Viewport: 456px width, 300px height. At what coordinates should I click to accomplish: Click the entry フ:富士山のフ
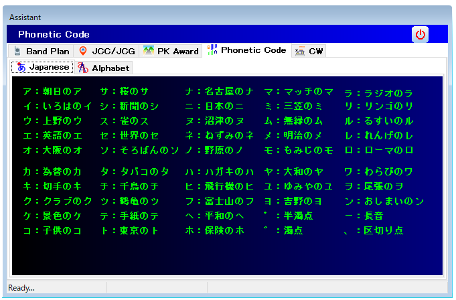pyautogui.click(x=220, y=201)
